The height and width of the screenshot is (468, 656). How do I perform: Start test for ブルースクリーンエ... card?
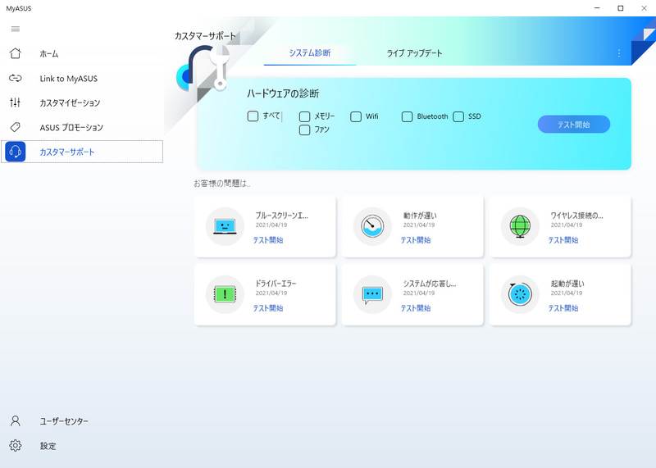pos(268,240)
